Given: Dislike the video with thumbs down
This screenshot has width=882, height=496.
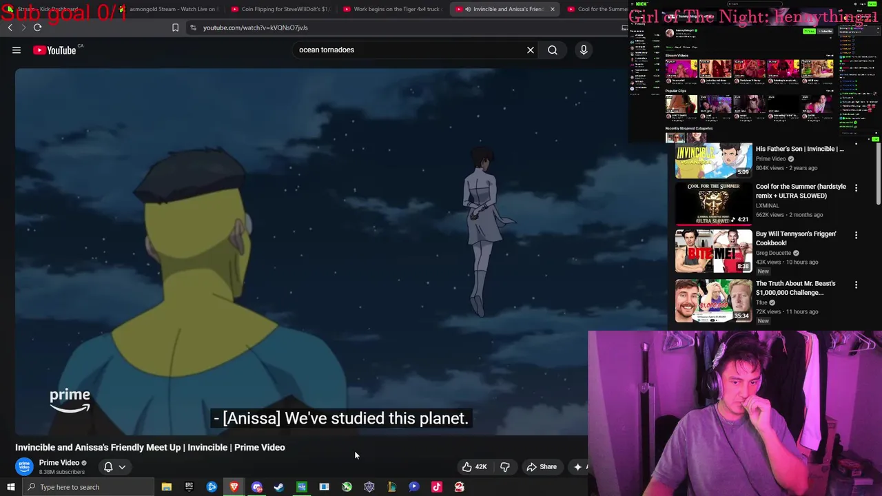Looking at the screenshot, I should 505,466.
